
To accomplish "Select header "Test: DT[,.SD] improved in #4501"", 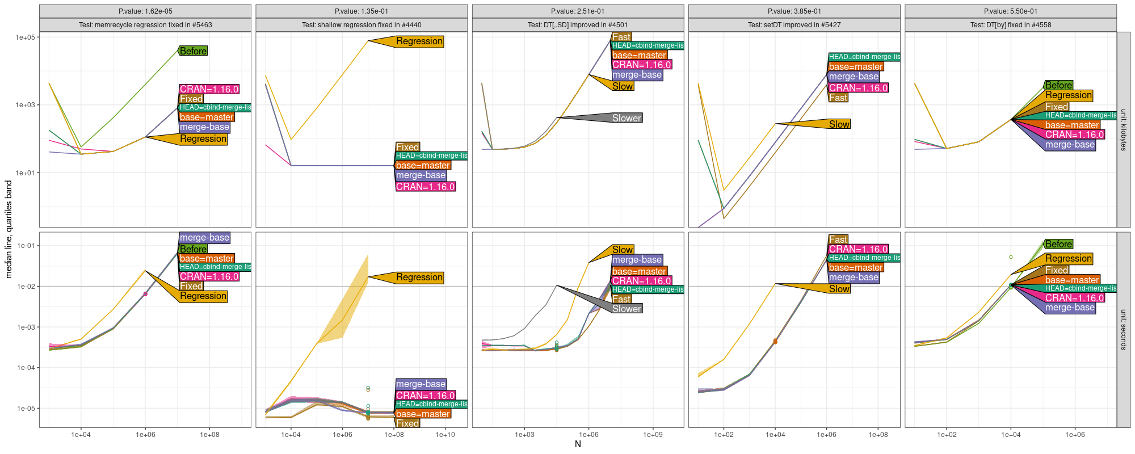I will click(578, 25).
